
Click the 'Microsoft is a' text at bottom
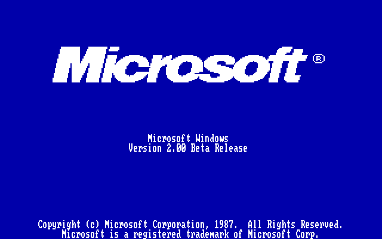pos(95,234)
